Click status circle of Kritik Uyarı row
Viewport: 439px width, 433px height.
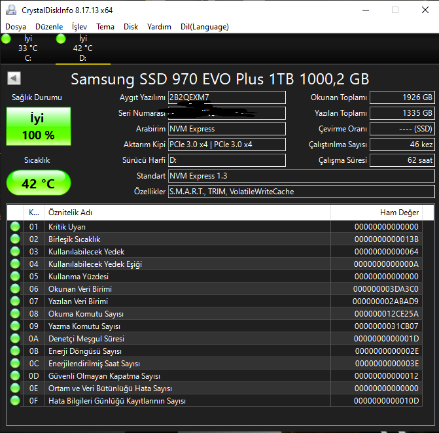pos(15,226)
